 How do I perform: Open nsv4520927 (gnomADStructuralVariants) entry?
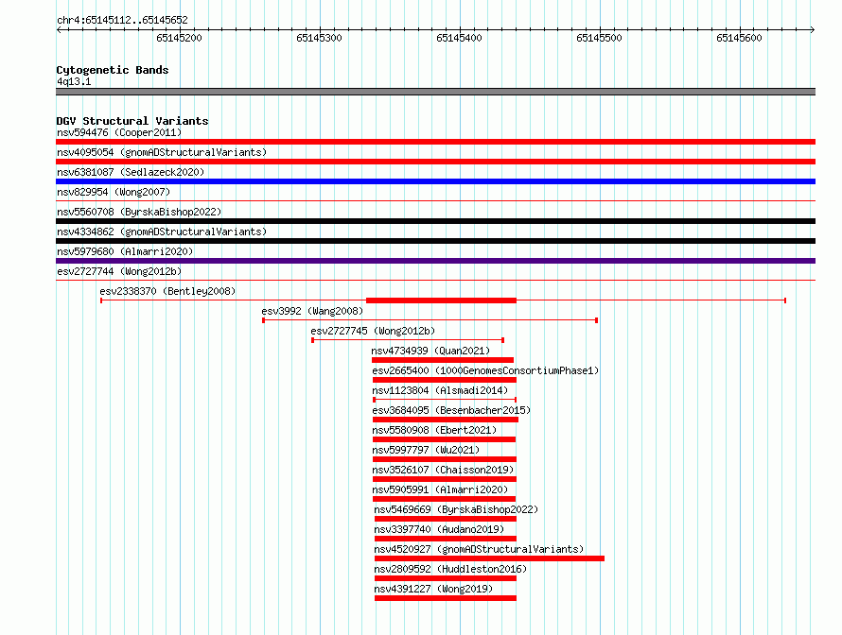point(479,549)
